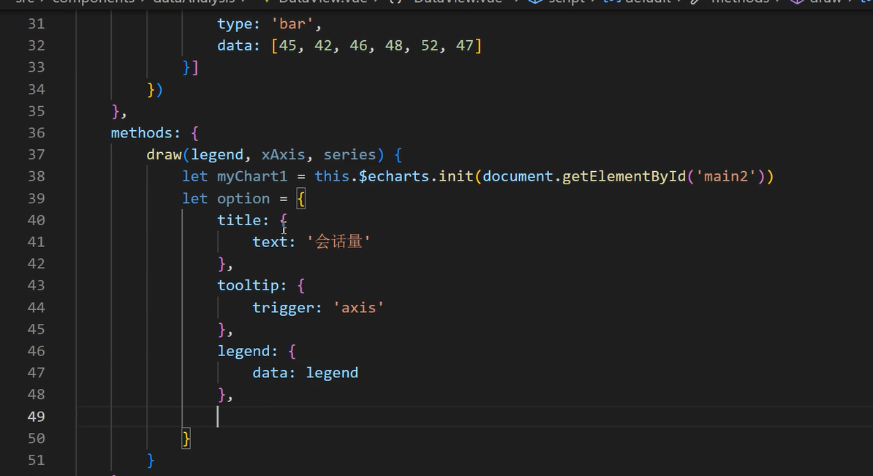Screen dimensions: 873x476
Task: Click line number 35 in gutter
Action: [36, 111]
